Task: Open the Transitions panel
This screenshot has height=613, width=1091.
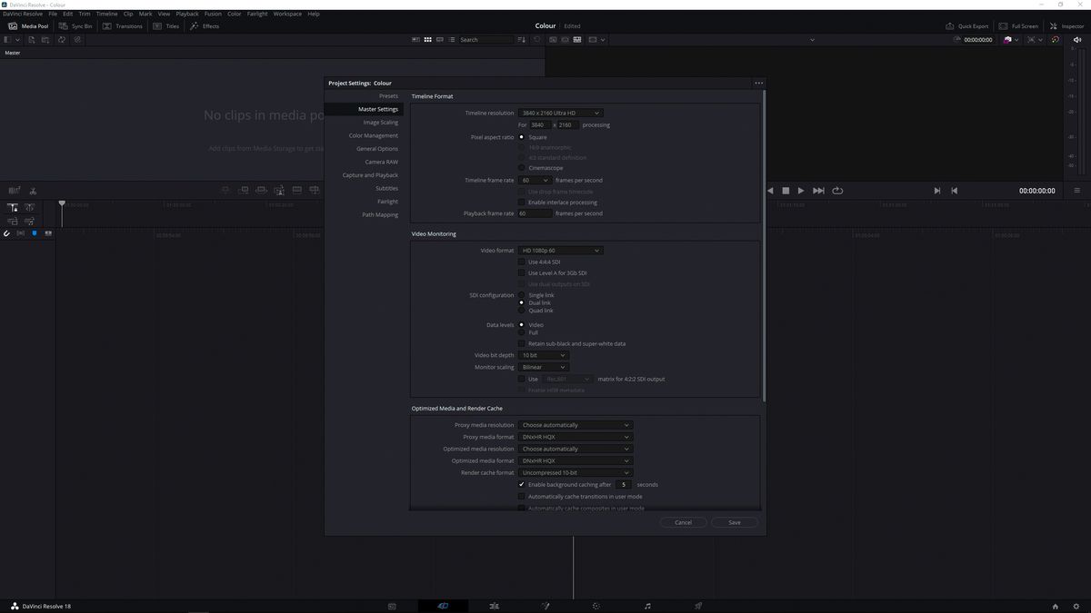Action: click(125, 25)
